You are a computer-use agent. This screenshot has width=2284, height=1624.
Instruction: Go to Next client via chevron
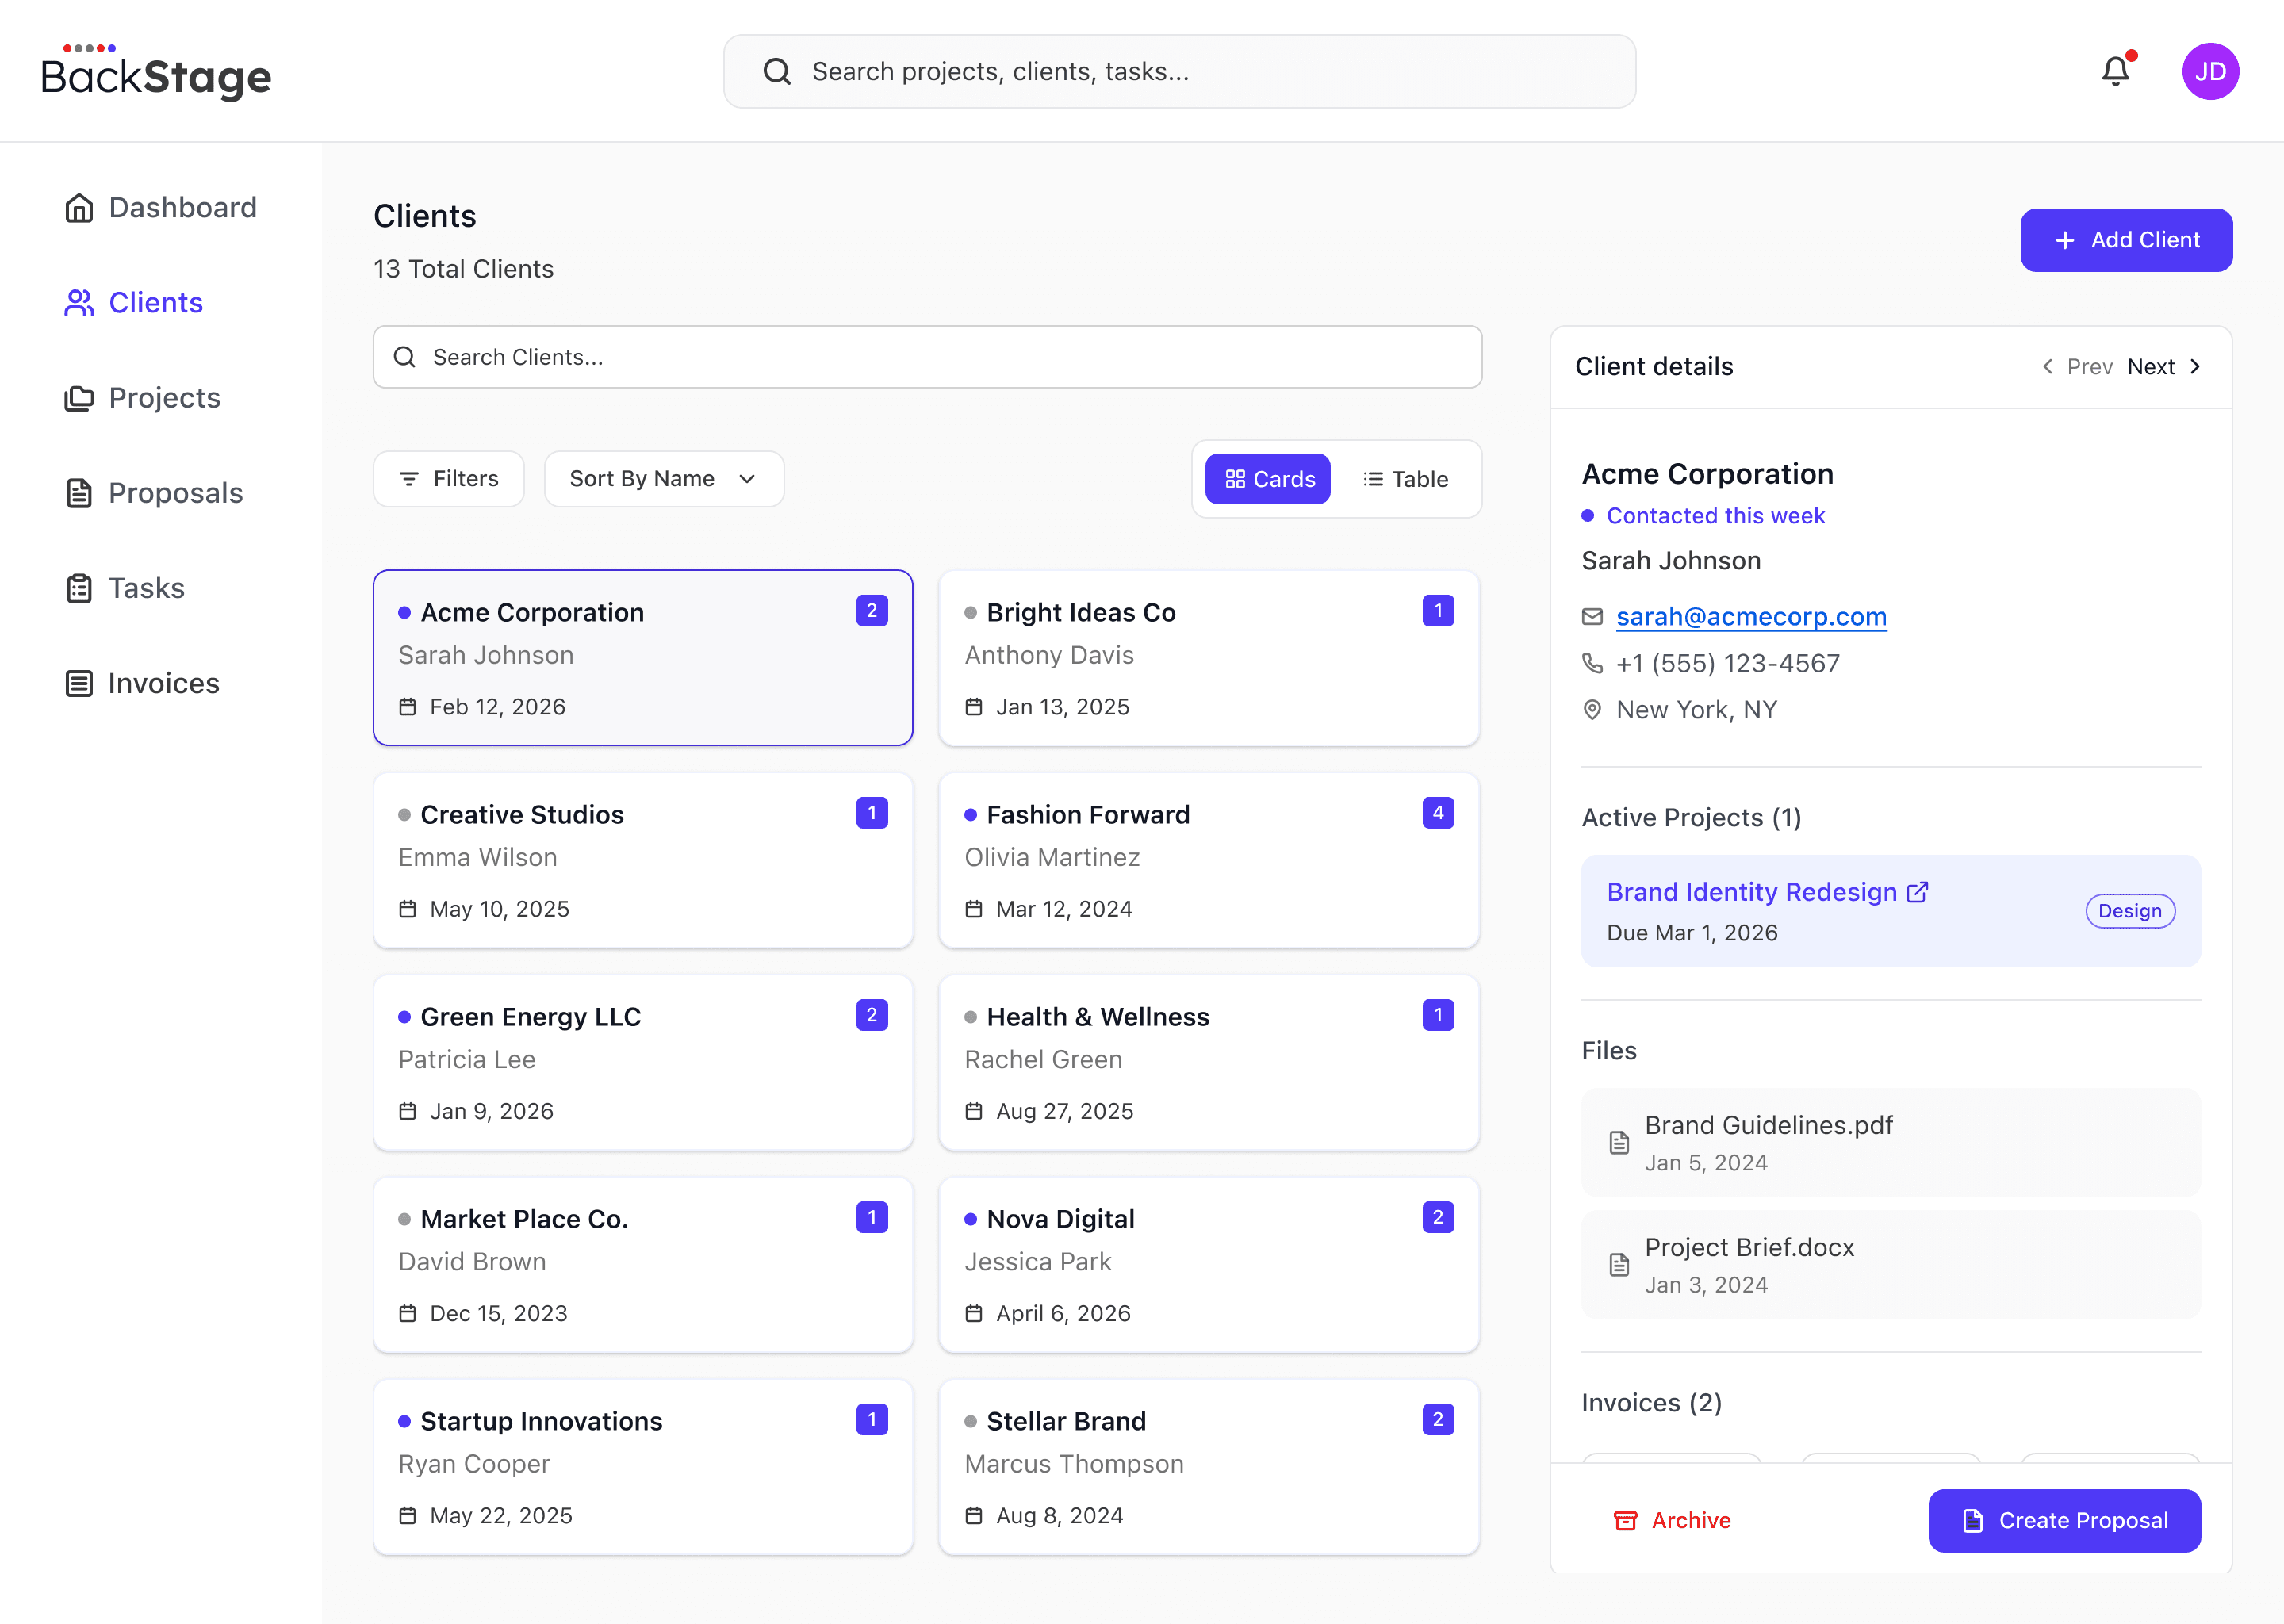2195,367
